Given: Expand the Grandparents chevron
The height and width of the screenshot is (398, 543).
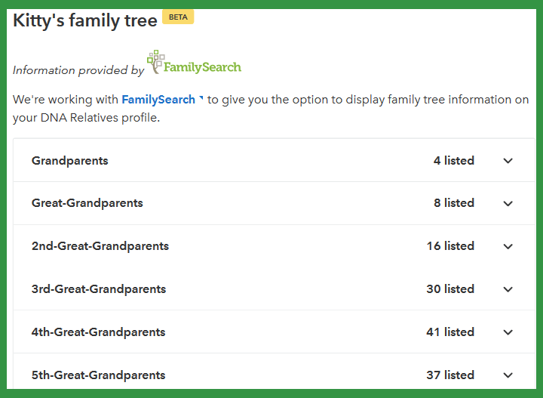Looking at the screenshot, I should 508,161.
